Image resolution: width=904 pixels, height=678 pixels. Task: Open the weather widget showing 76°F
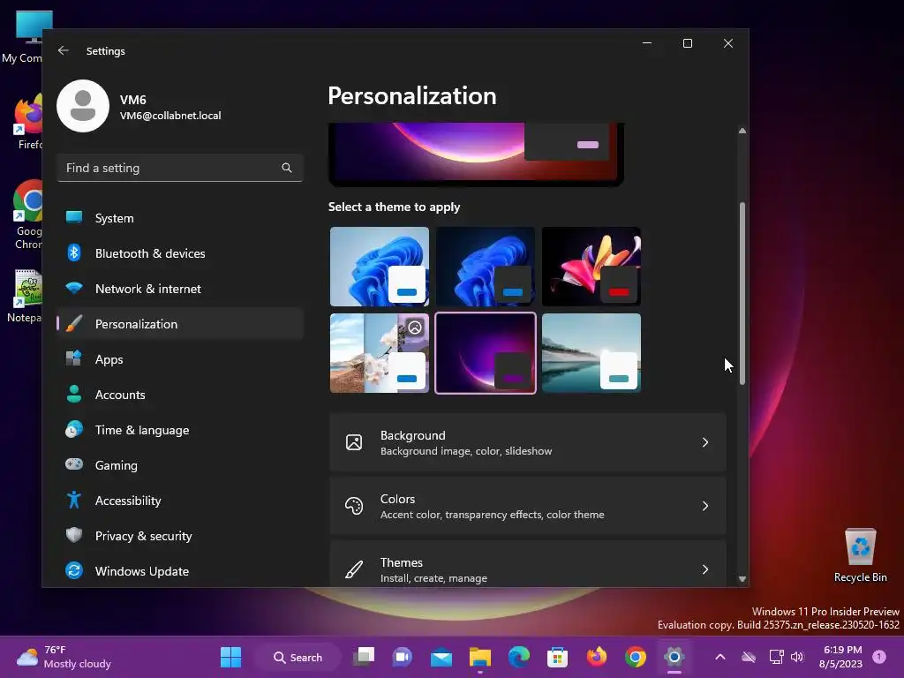click(64, 657)
